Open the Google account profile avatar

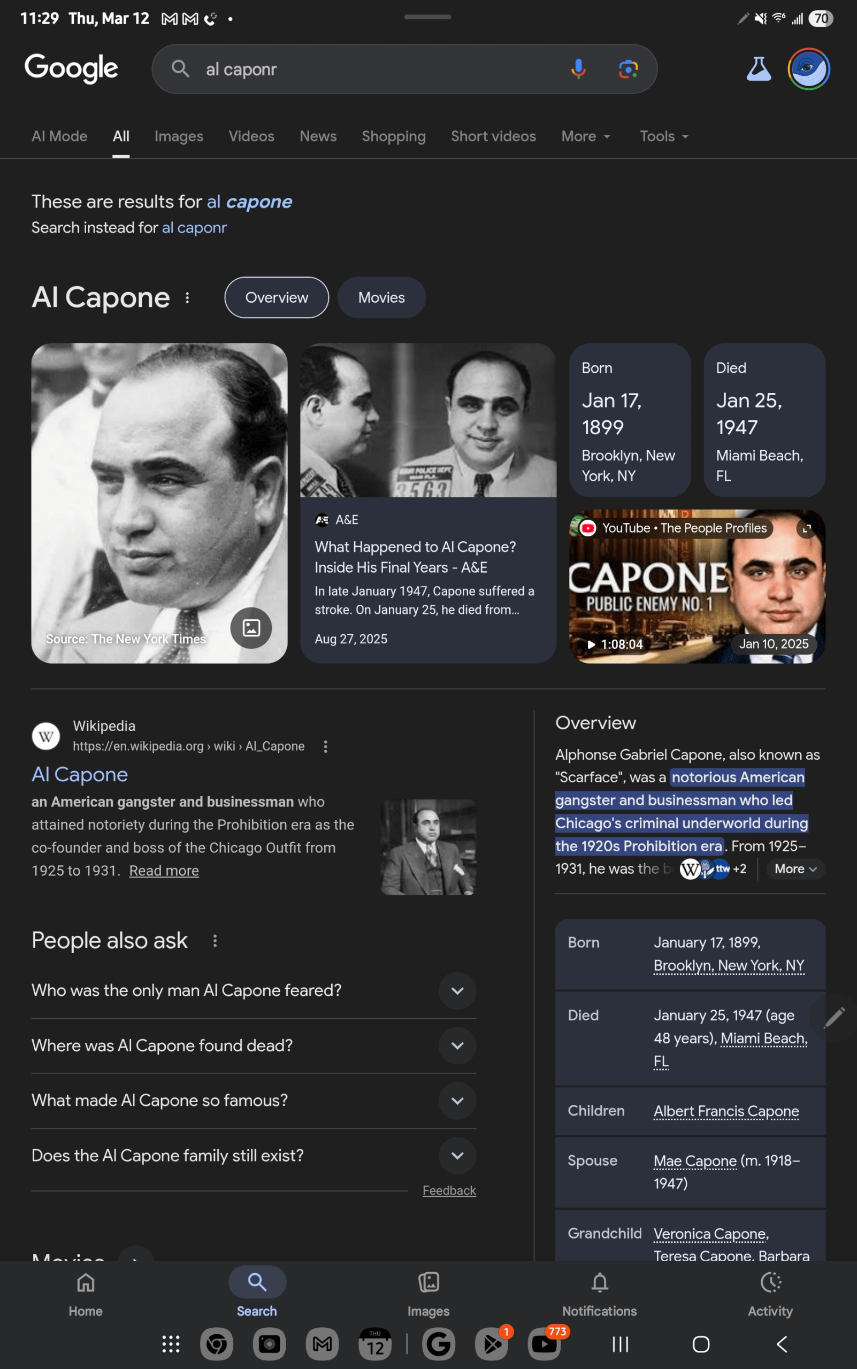[x=808, y=69]
